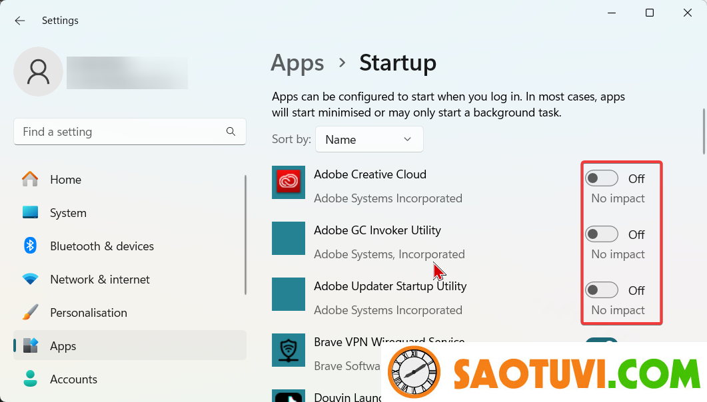Open Home settings page
The image size is (707, 402).
point(130,179)
